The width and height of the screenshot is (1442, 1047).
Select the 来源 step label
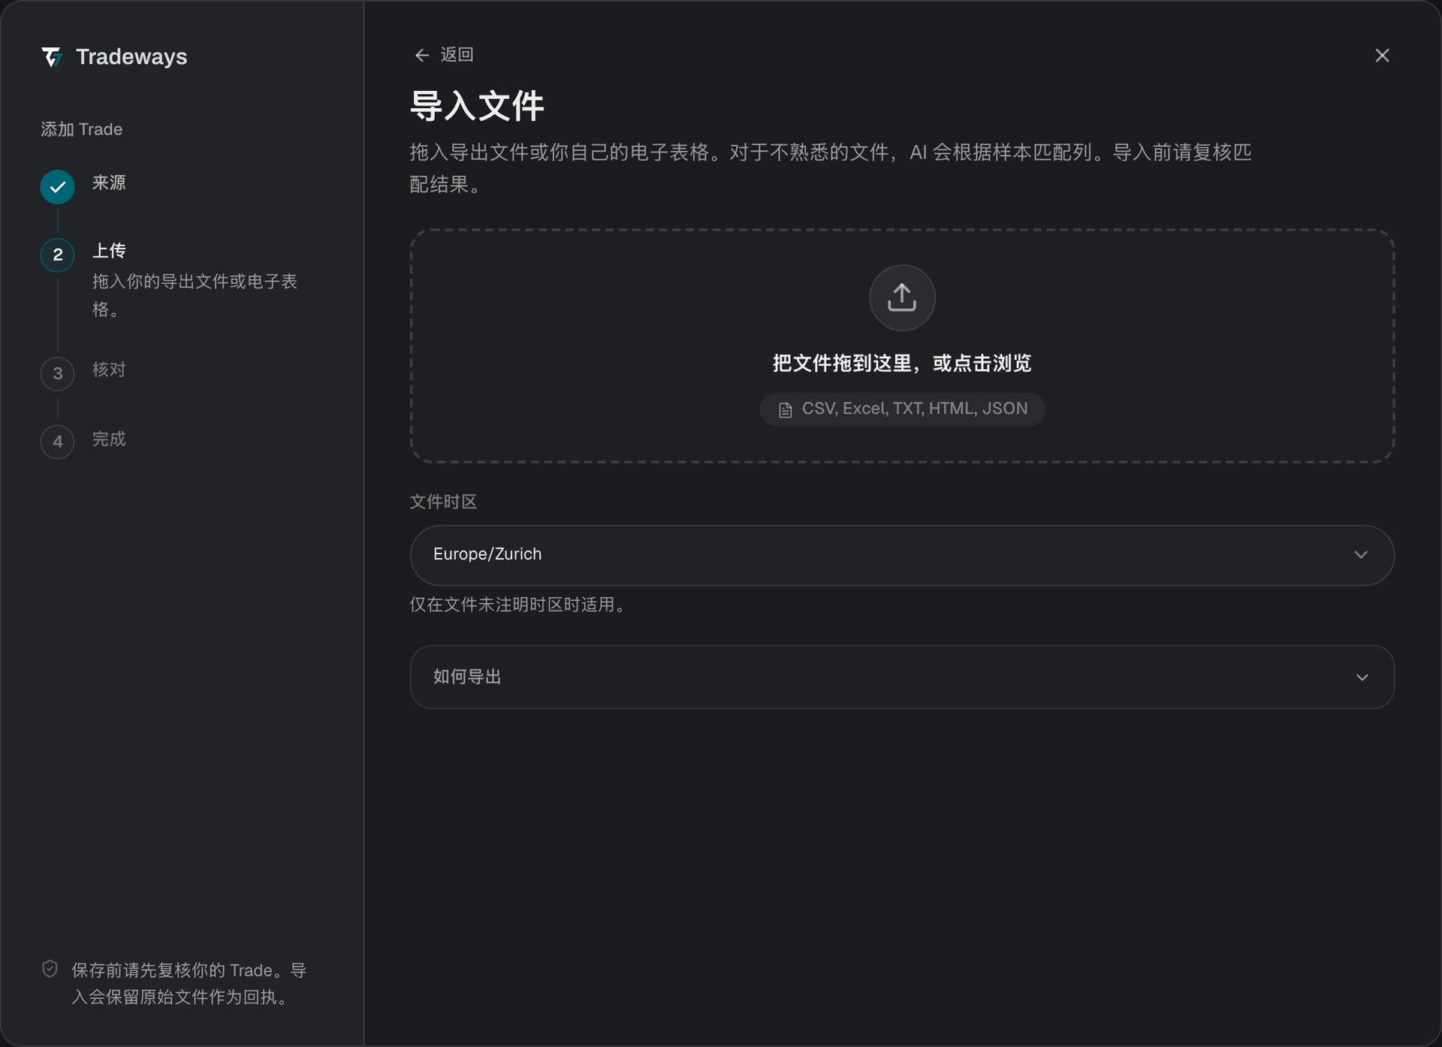click(109, 183)
